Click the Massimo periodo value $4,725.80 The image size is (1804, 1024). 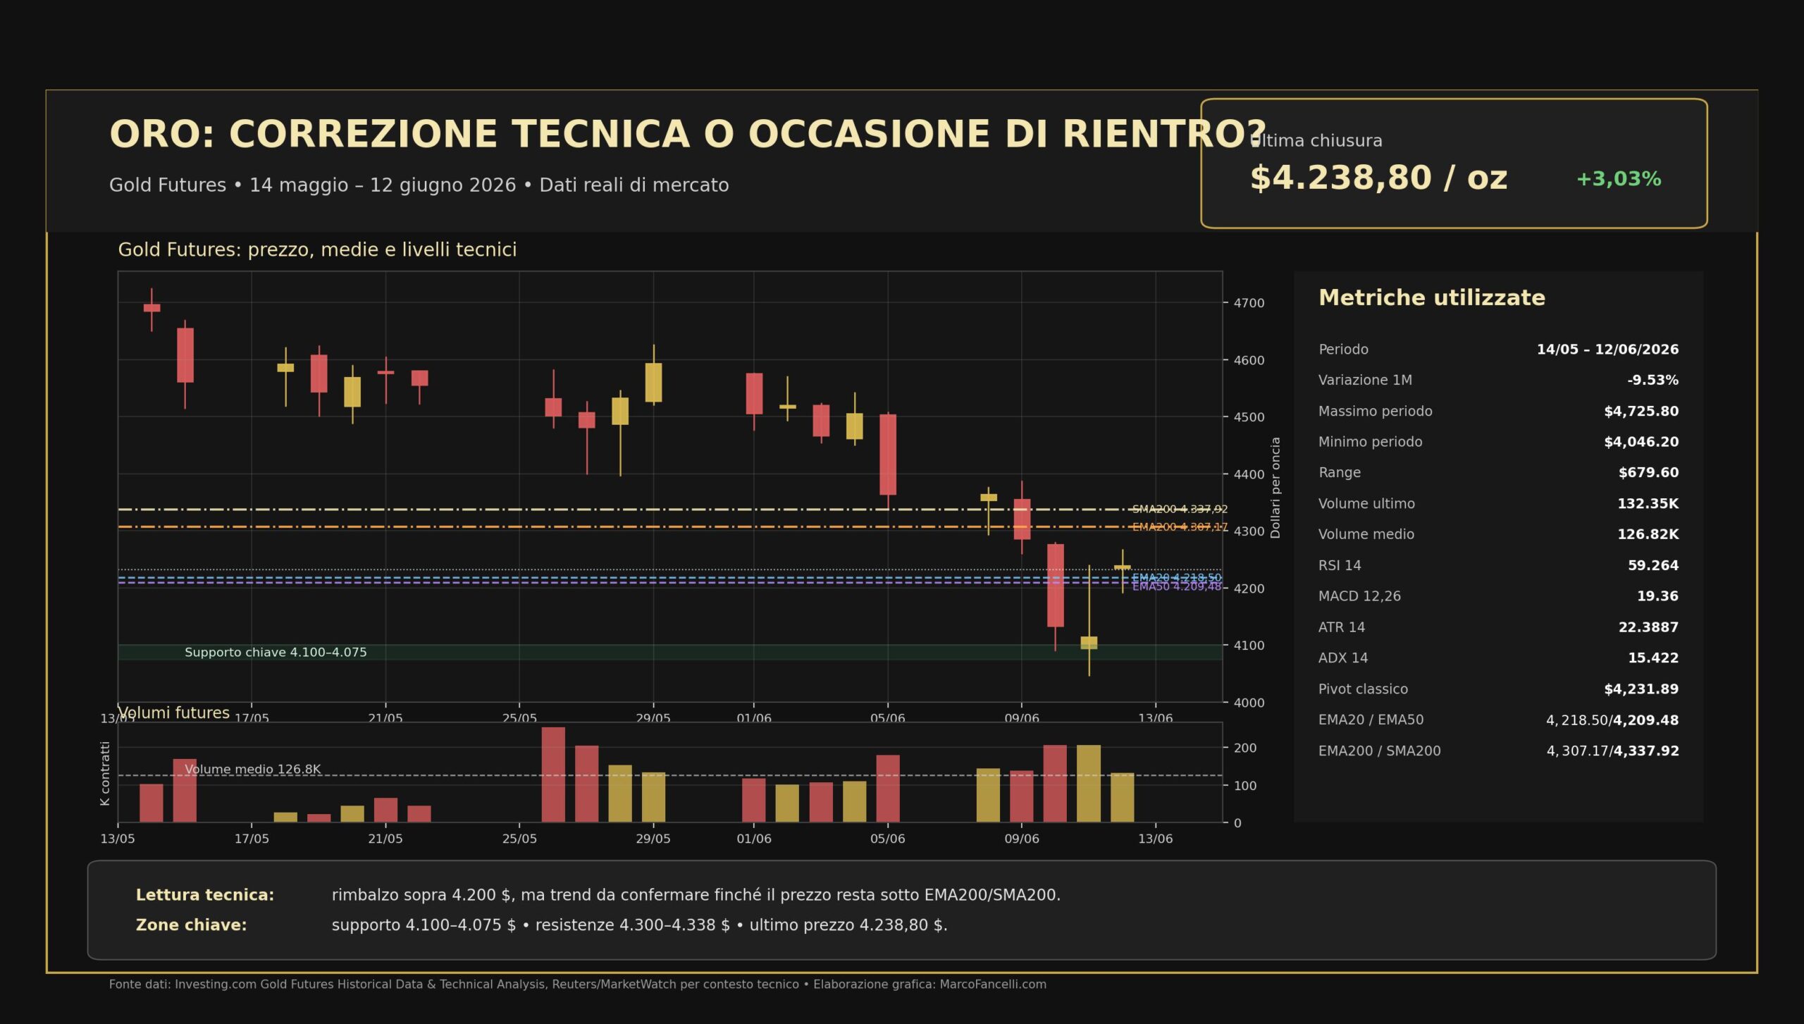(1641, 411)
